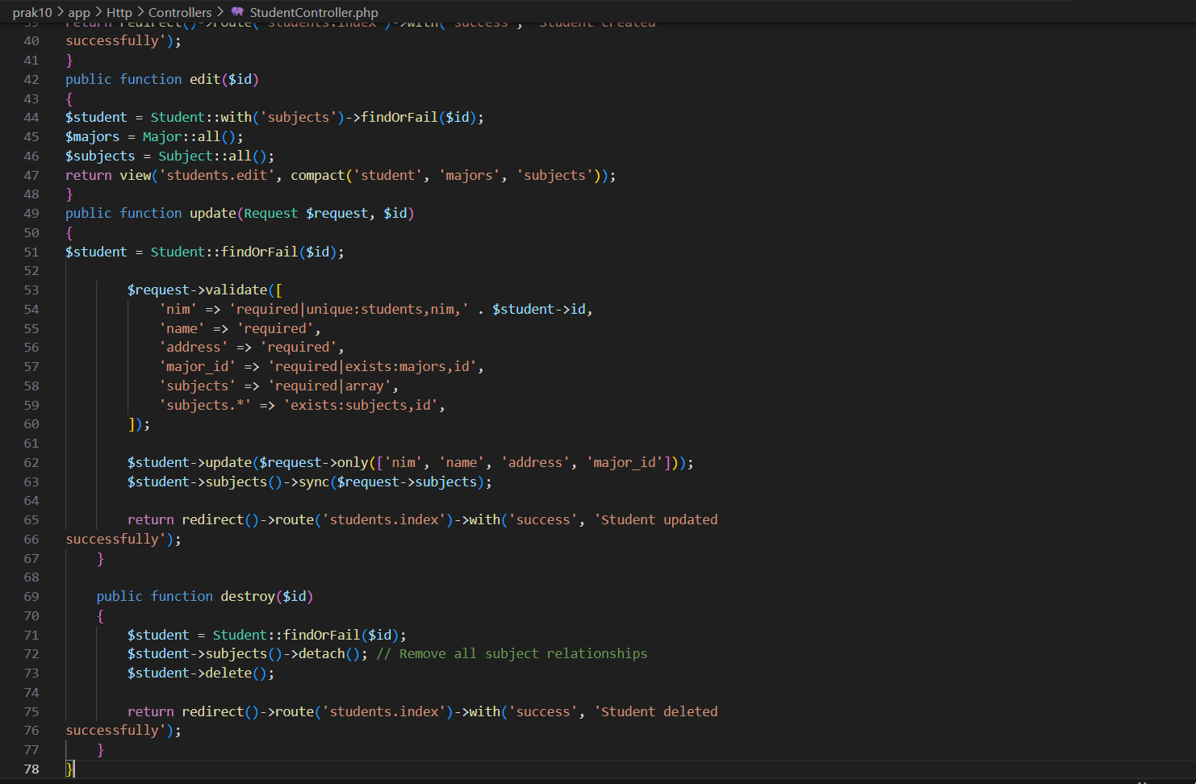The width and height of the screenshot is (1196, 784).
Task: Click line number 42 in gutter
Action: 31,79
